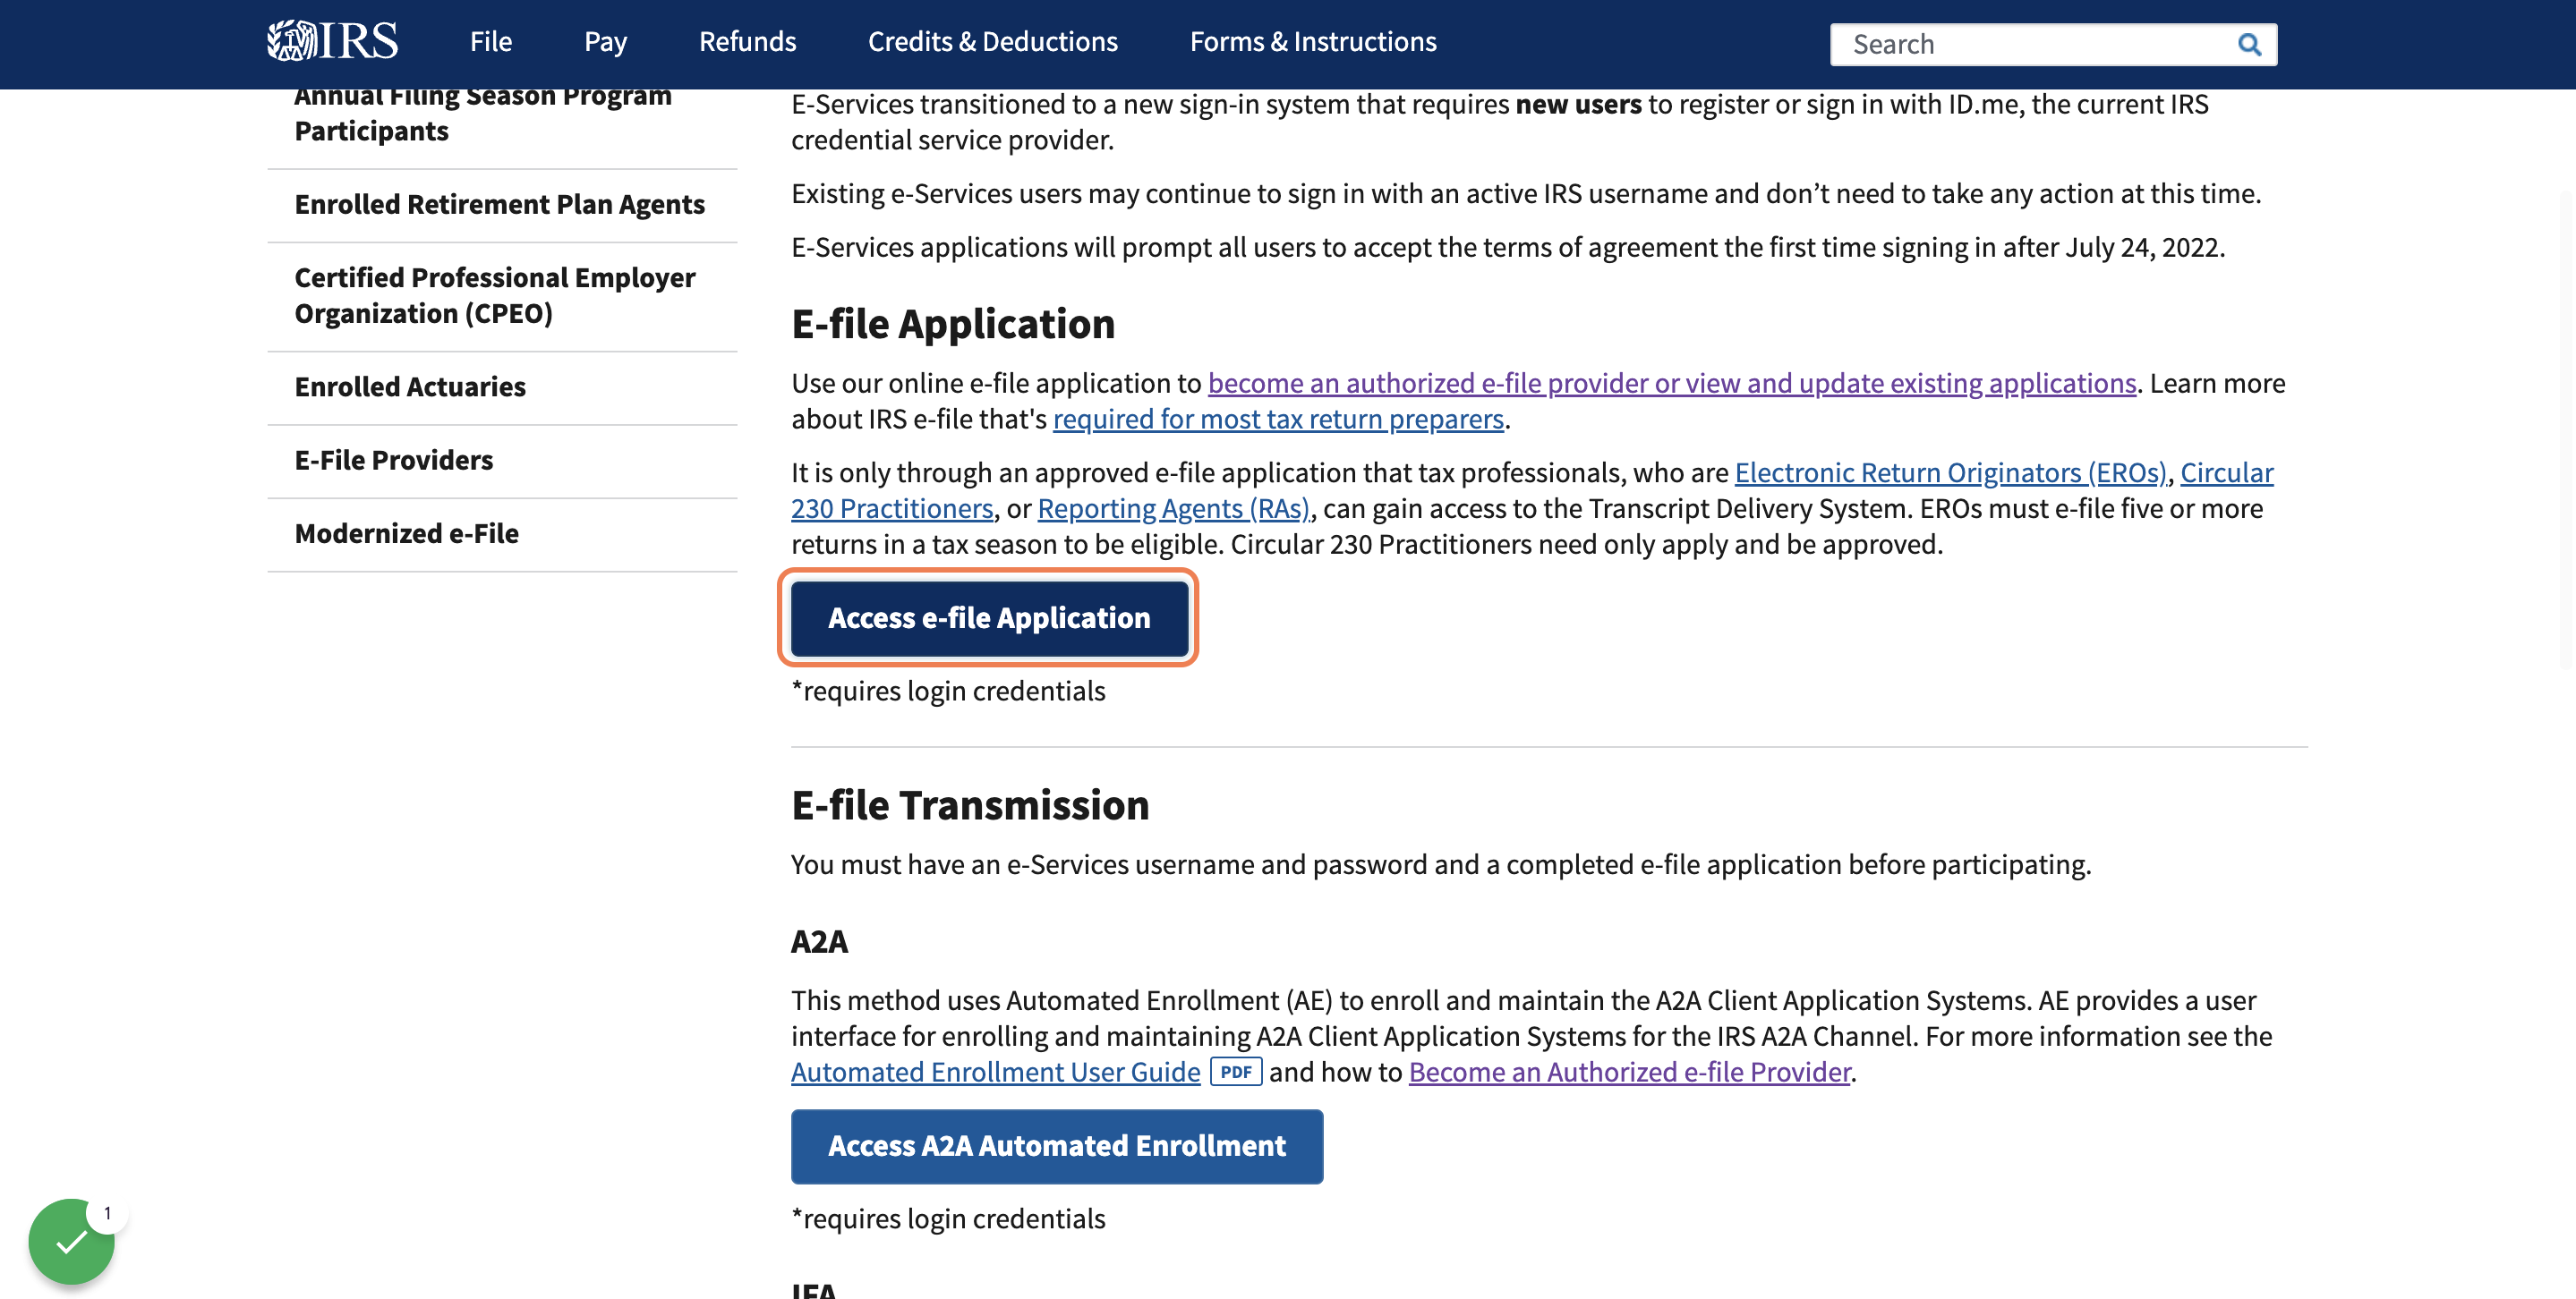Click the A2A subheading
This screenshot has height=1299, width=2576.
(819, 941)
